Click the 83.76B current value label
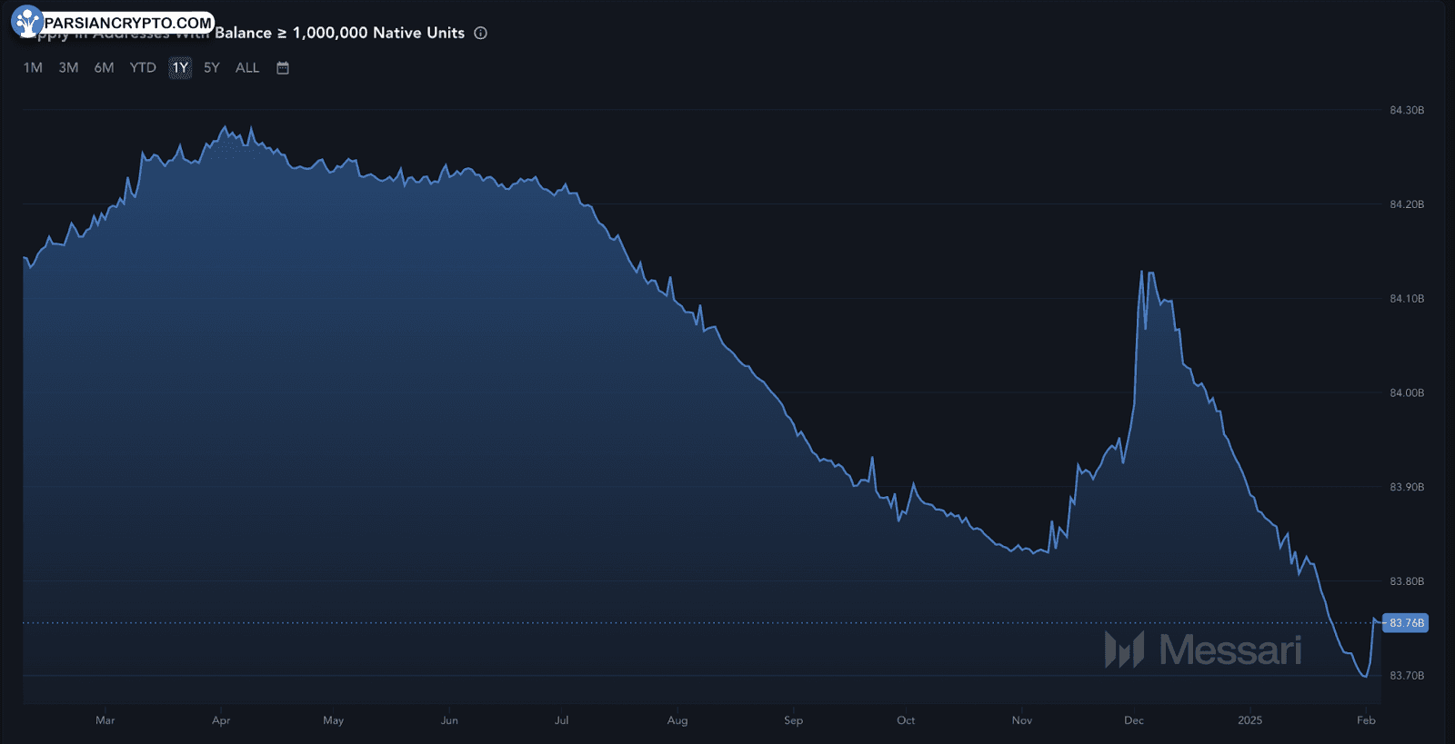The height and width of the screenshot is (744, 1455). [1406, 623]
